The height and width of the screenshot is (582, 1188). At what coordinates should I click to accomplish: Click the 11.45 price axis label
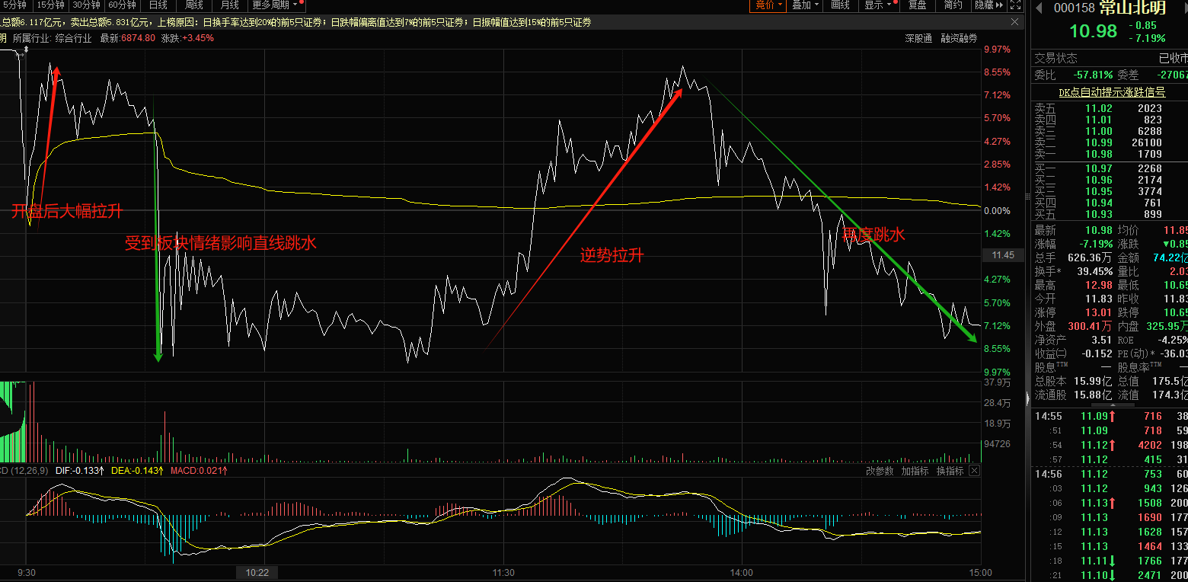(x=1004, y=255)
